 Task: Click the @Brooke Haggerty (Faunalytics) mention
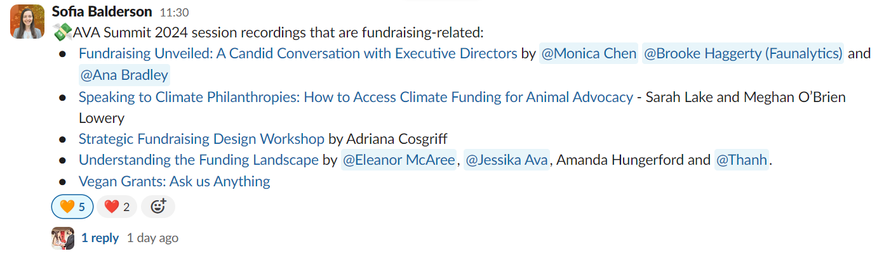pos(743,53)
